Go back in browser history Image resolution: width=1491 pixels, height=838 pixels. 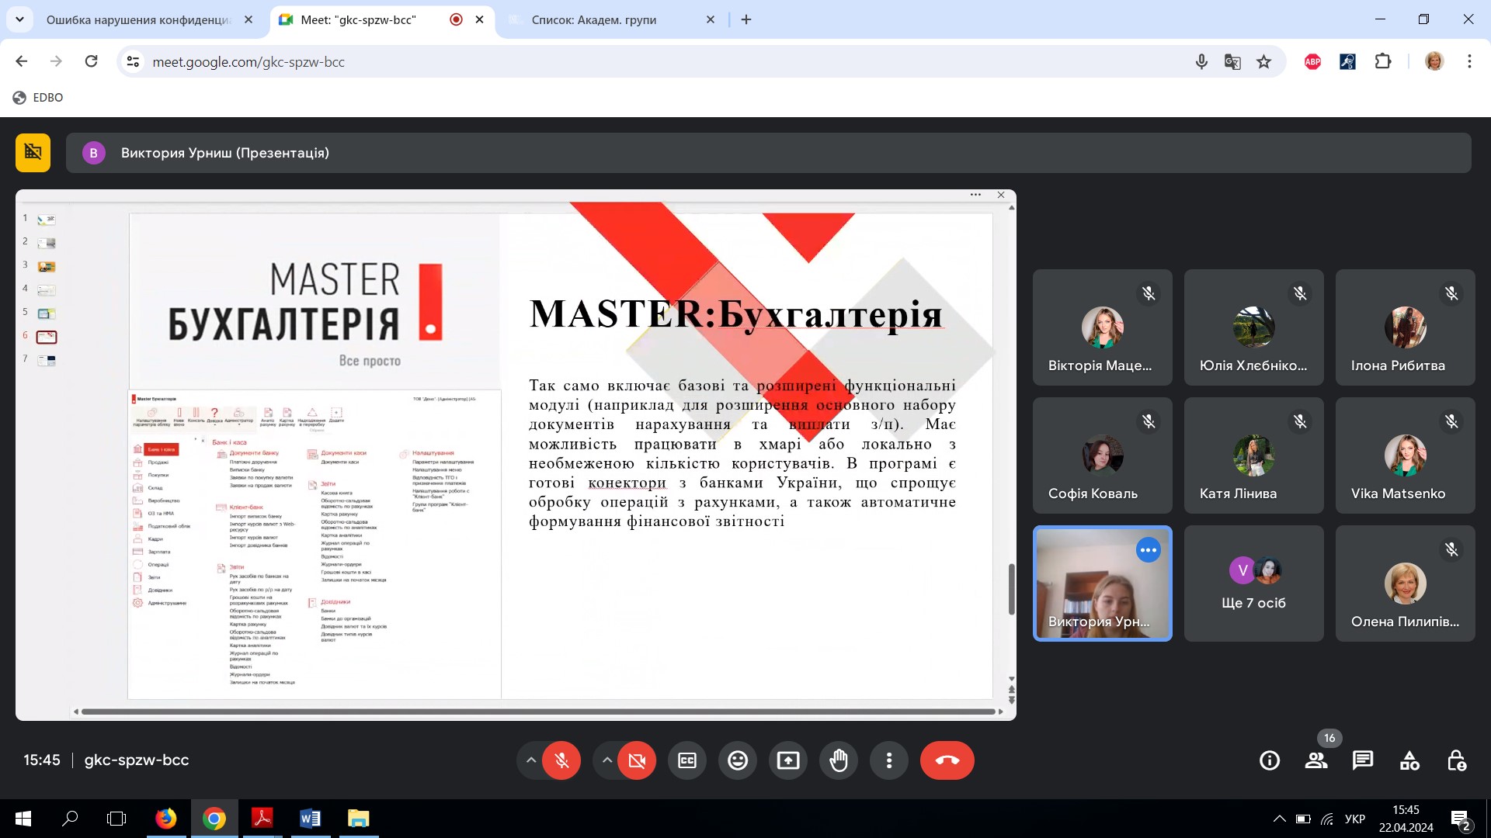coord(22,61)
